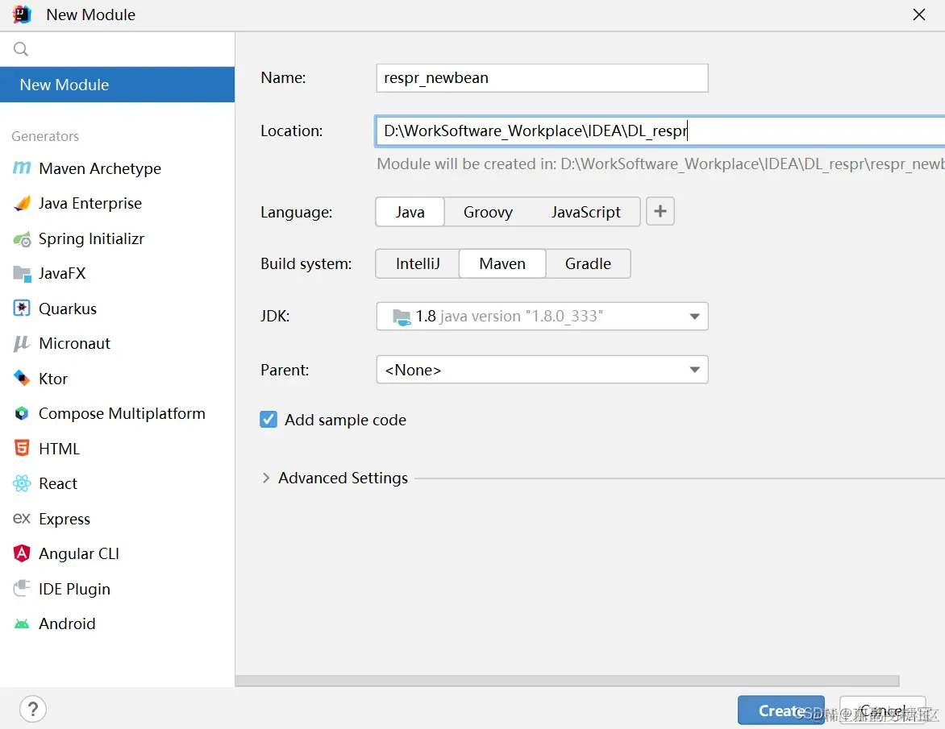Select Java as the language
This screenshot has width=945, height=729.
click(410, 212)
